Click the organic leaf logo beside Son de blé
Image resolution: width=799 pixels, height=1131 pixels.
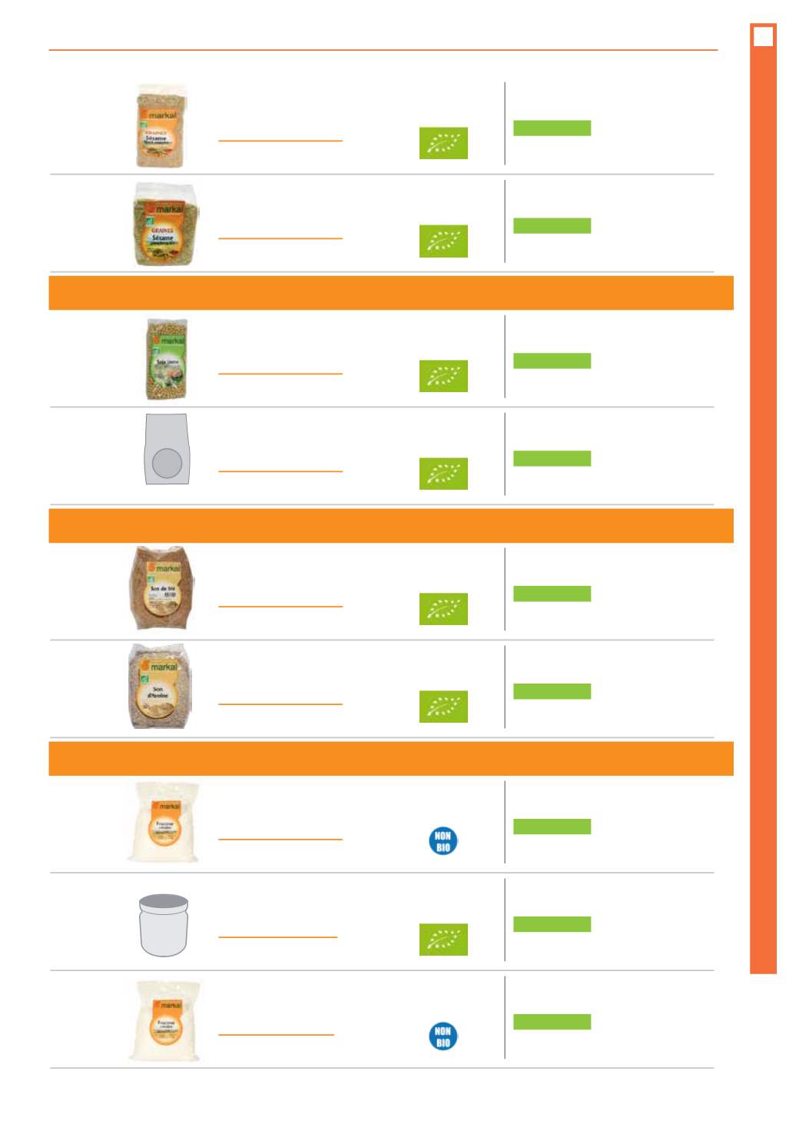[x=443, y=609]
